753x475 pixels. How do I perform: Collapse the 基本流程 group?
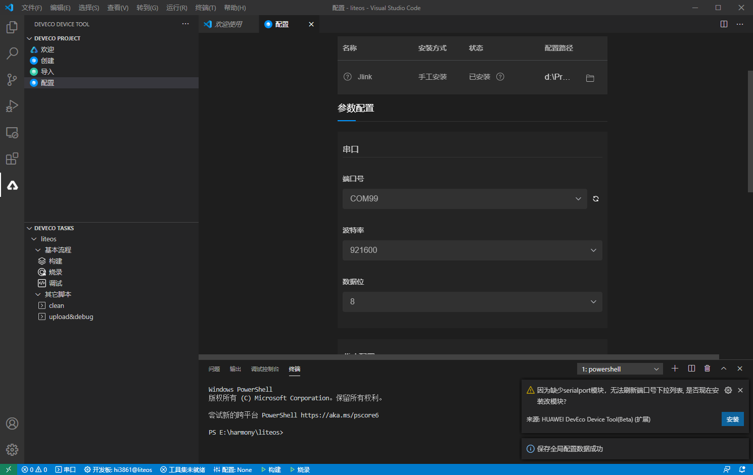(x=38, y=250)
